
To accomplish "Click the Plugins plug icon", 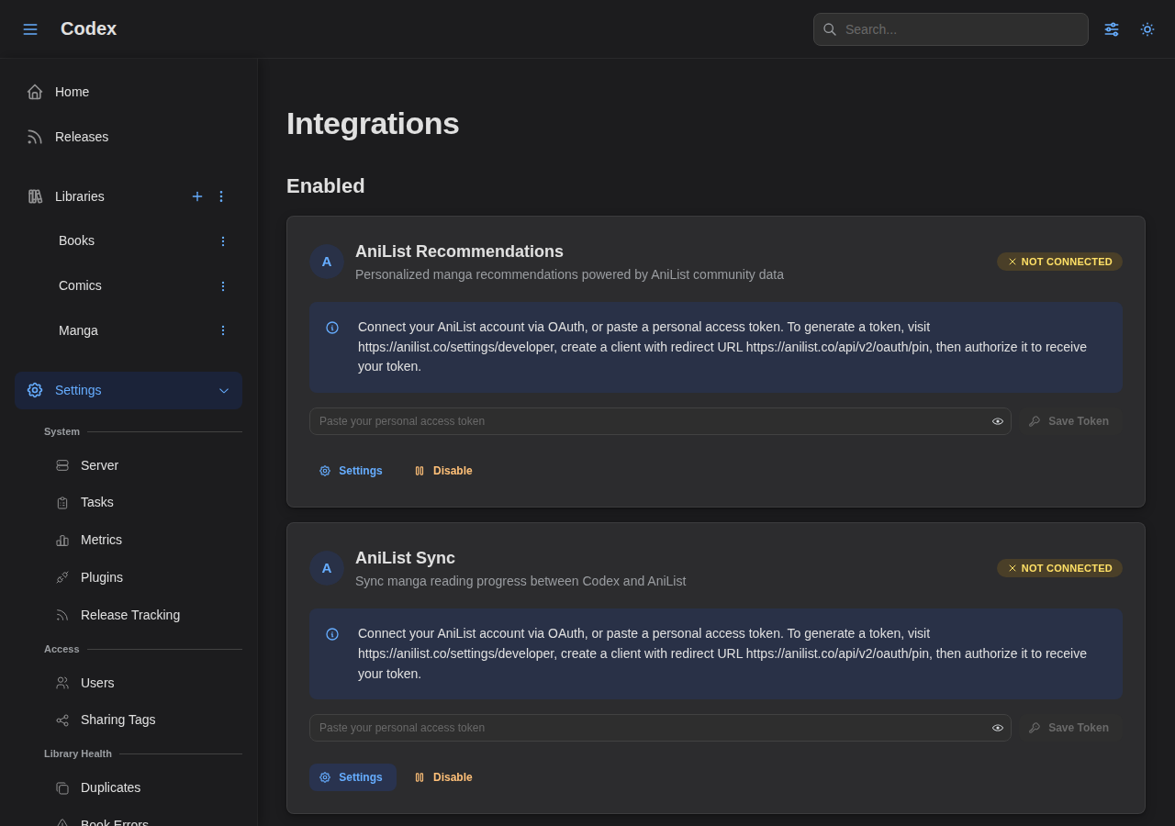I will (x=62, y=577).
